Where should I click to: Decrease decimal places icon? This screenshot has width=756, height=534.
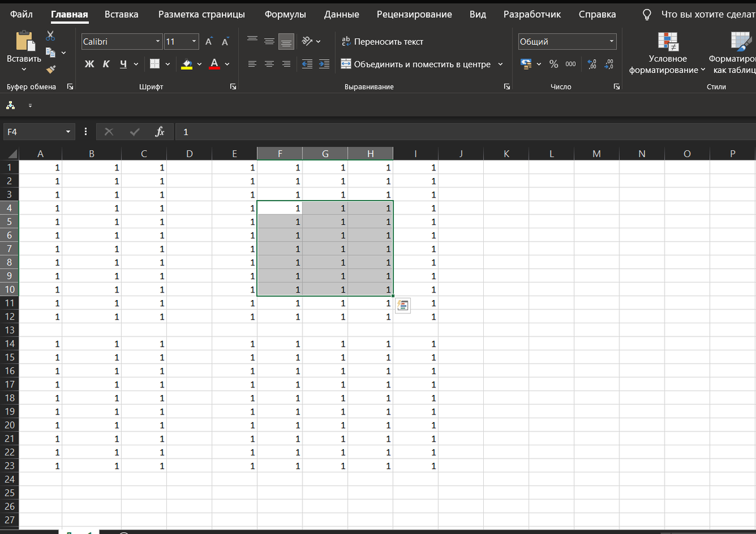609,64
